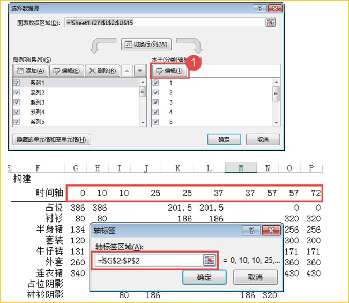Click axis label list scrollbar up arrow
The width and height of the screenshot is (349, 303).
276,82
